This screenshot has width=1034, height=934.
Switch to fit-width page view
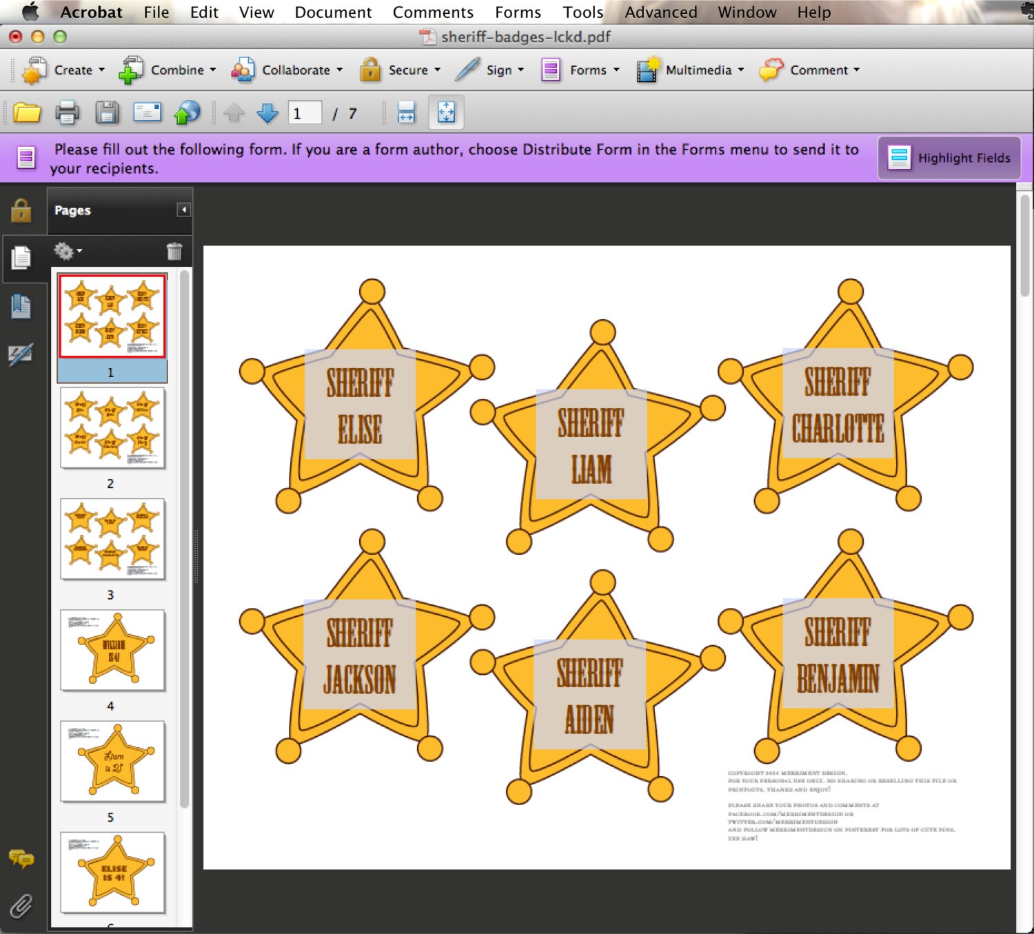pyautogui.click(x=406, y=112)
